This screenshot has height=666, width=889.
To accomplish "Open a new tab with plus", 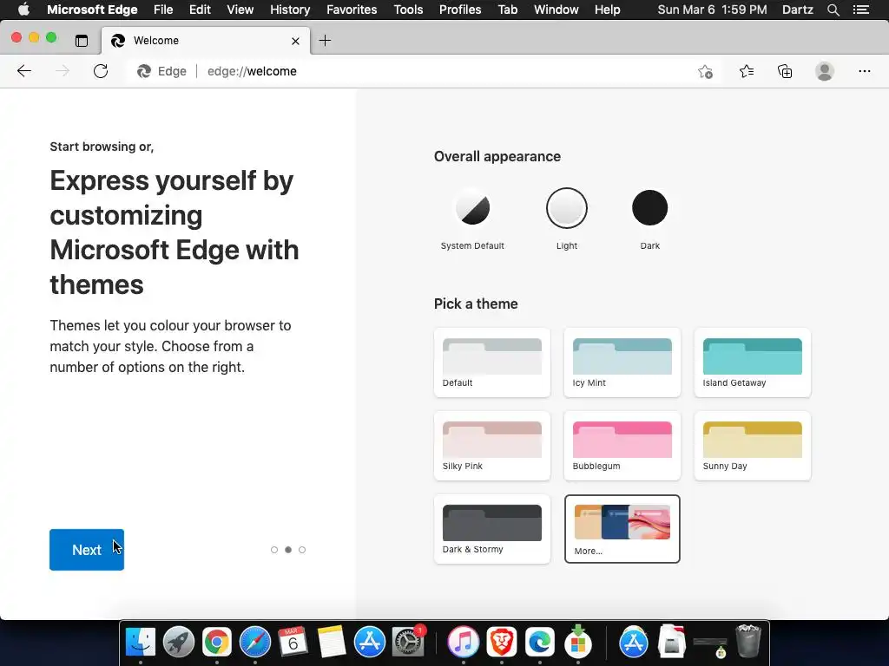I will 325,40.
